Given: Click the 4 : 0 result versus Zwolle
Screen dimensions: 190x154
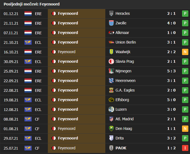Looking at the screenshot, I should pyautogui.click(x=171, y=23).
